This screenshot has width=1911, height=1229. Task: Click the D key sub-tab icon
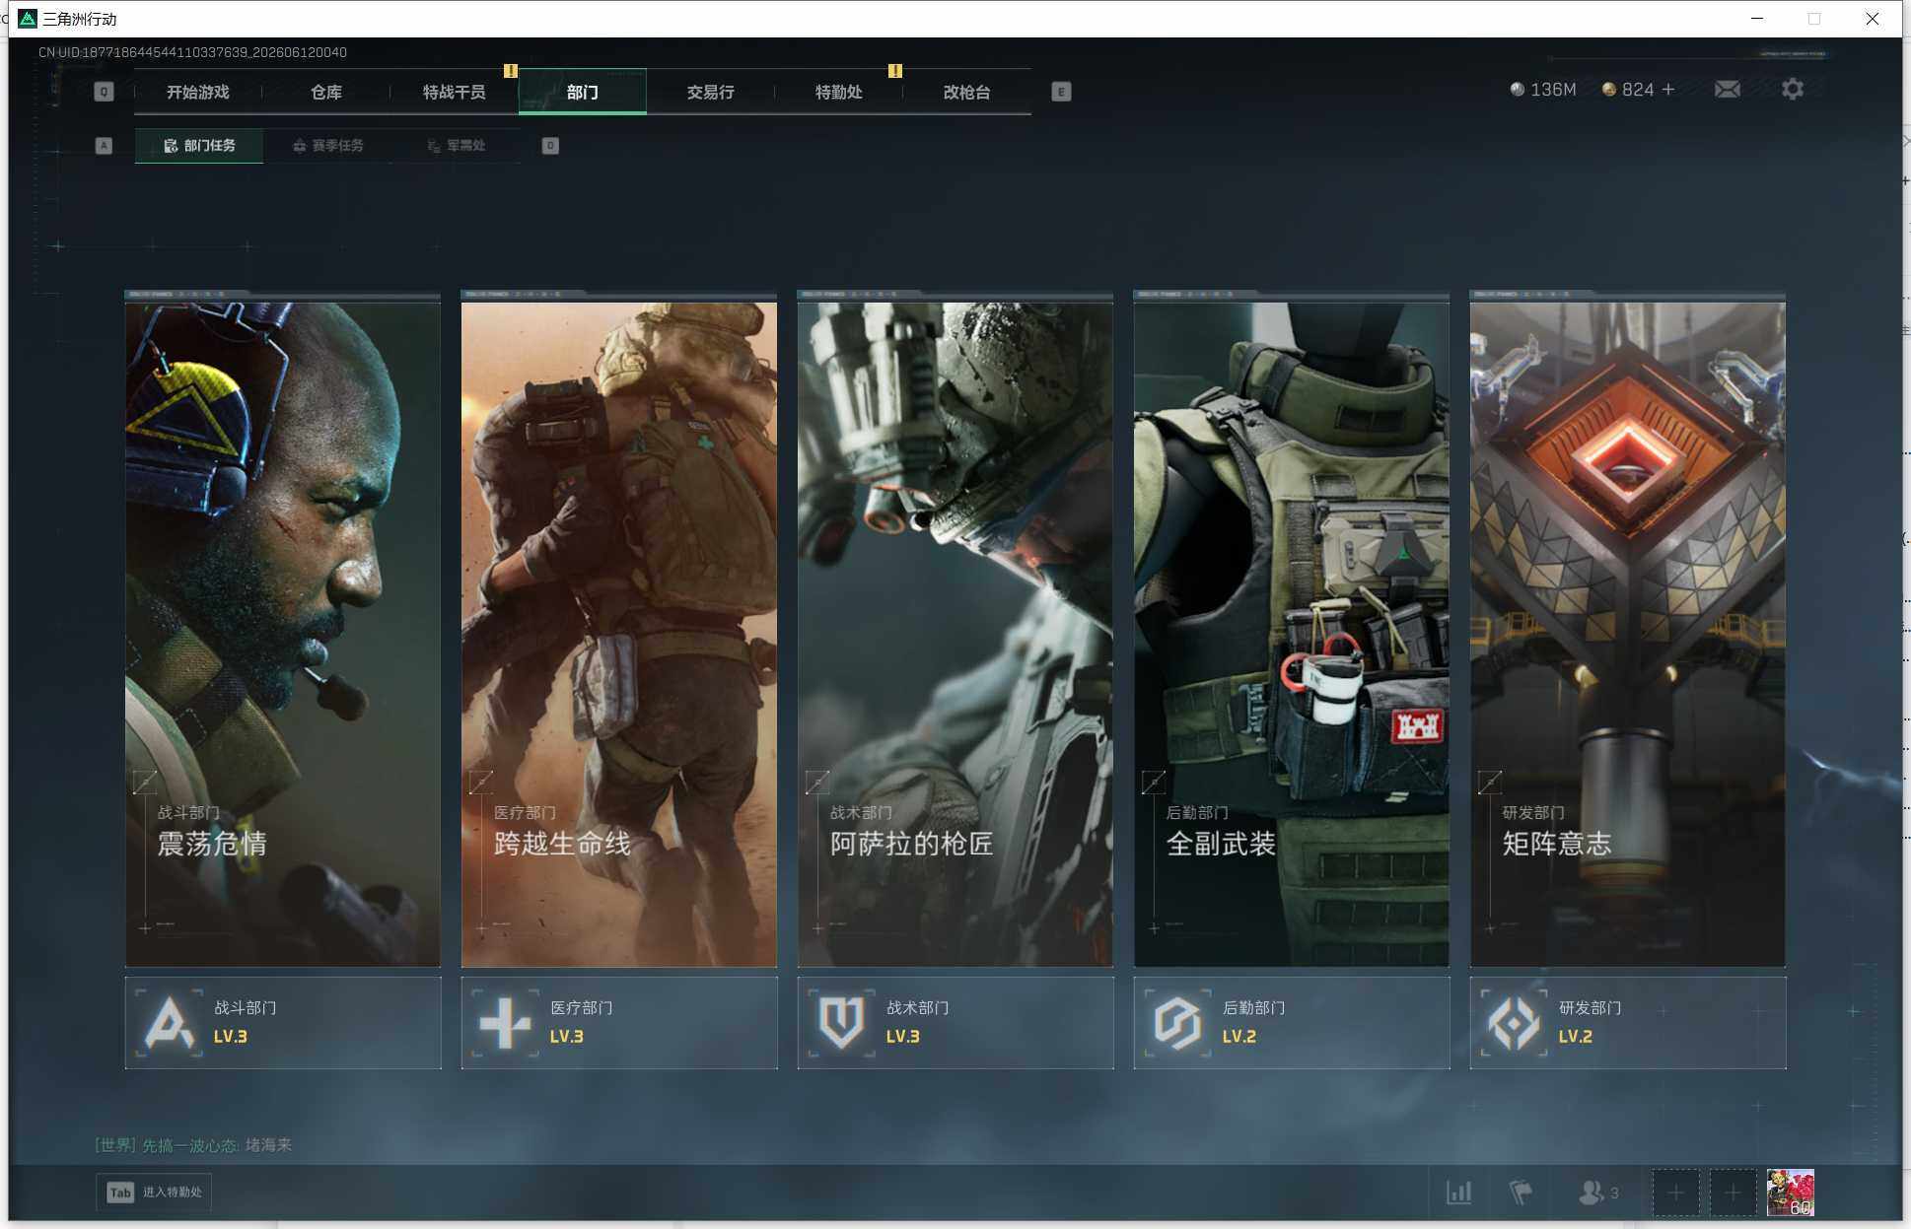(550, 146)
